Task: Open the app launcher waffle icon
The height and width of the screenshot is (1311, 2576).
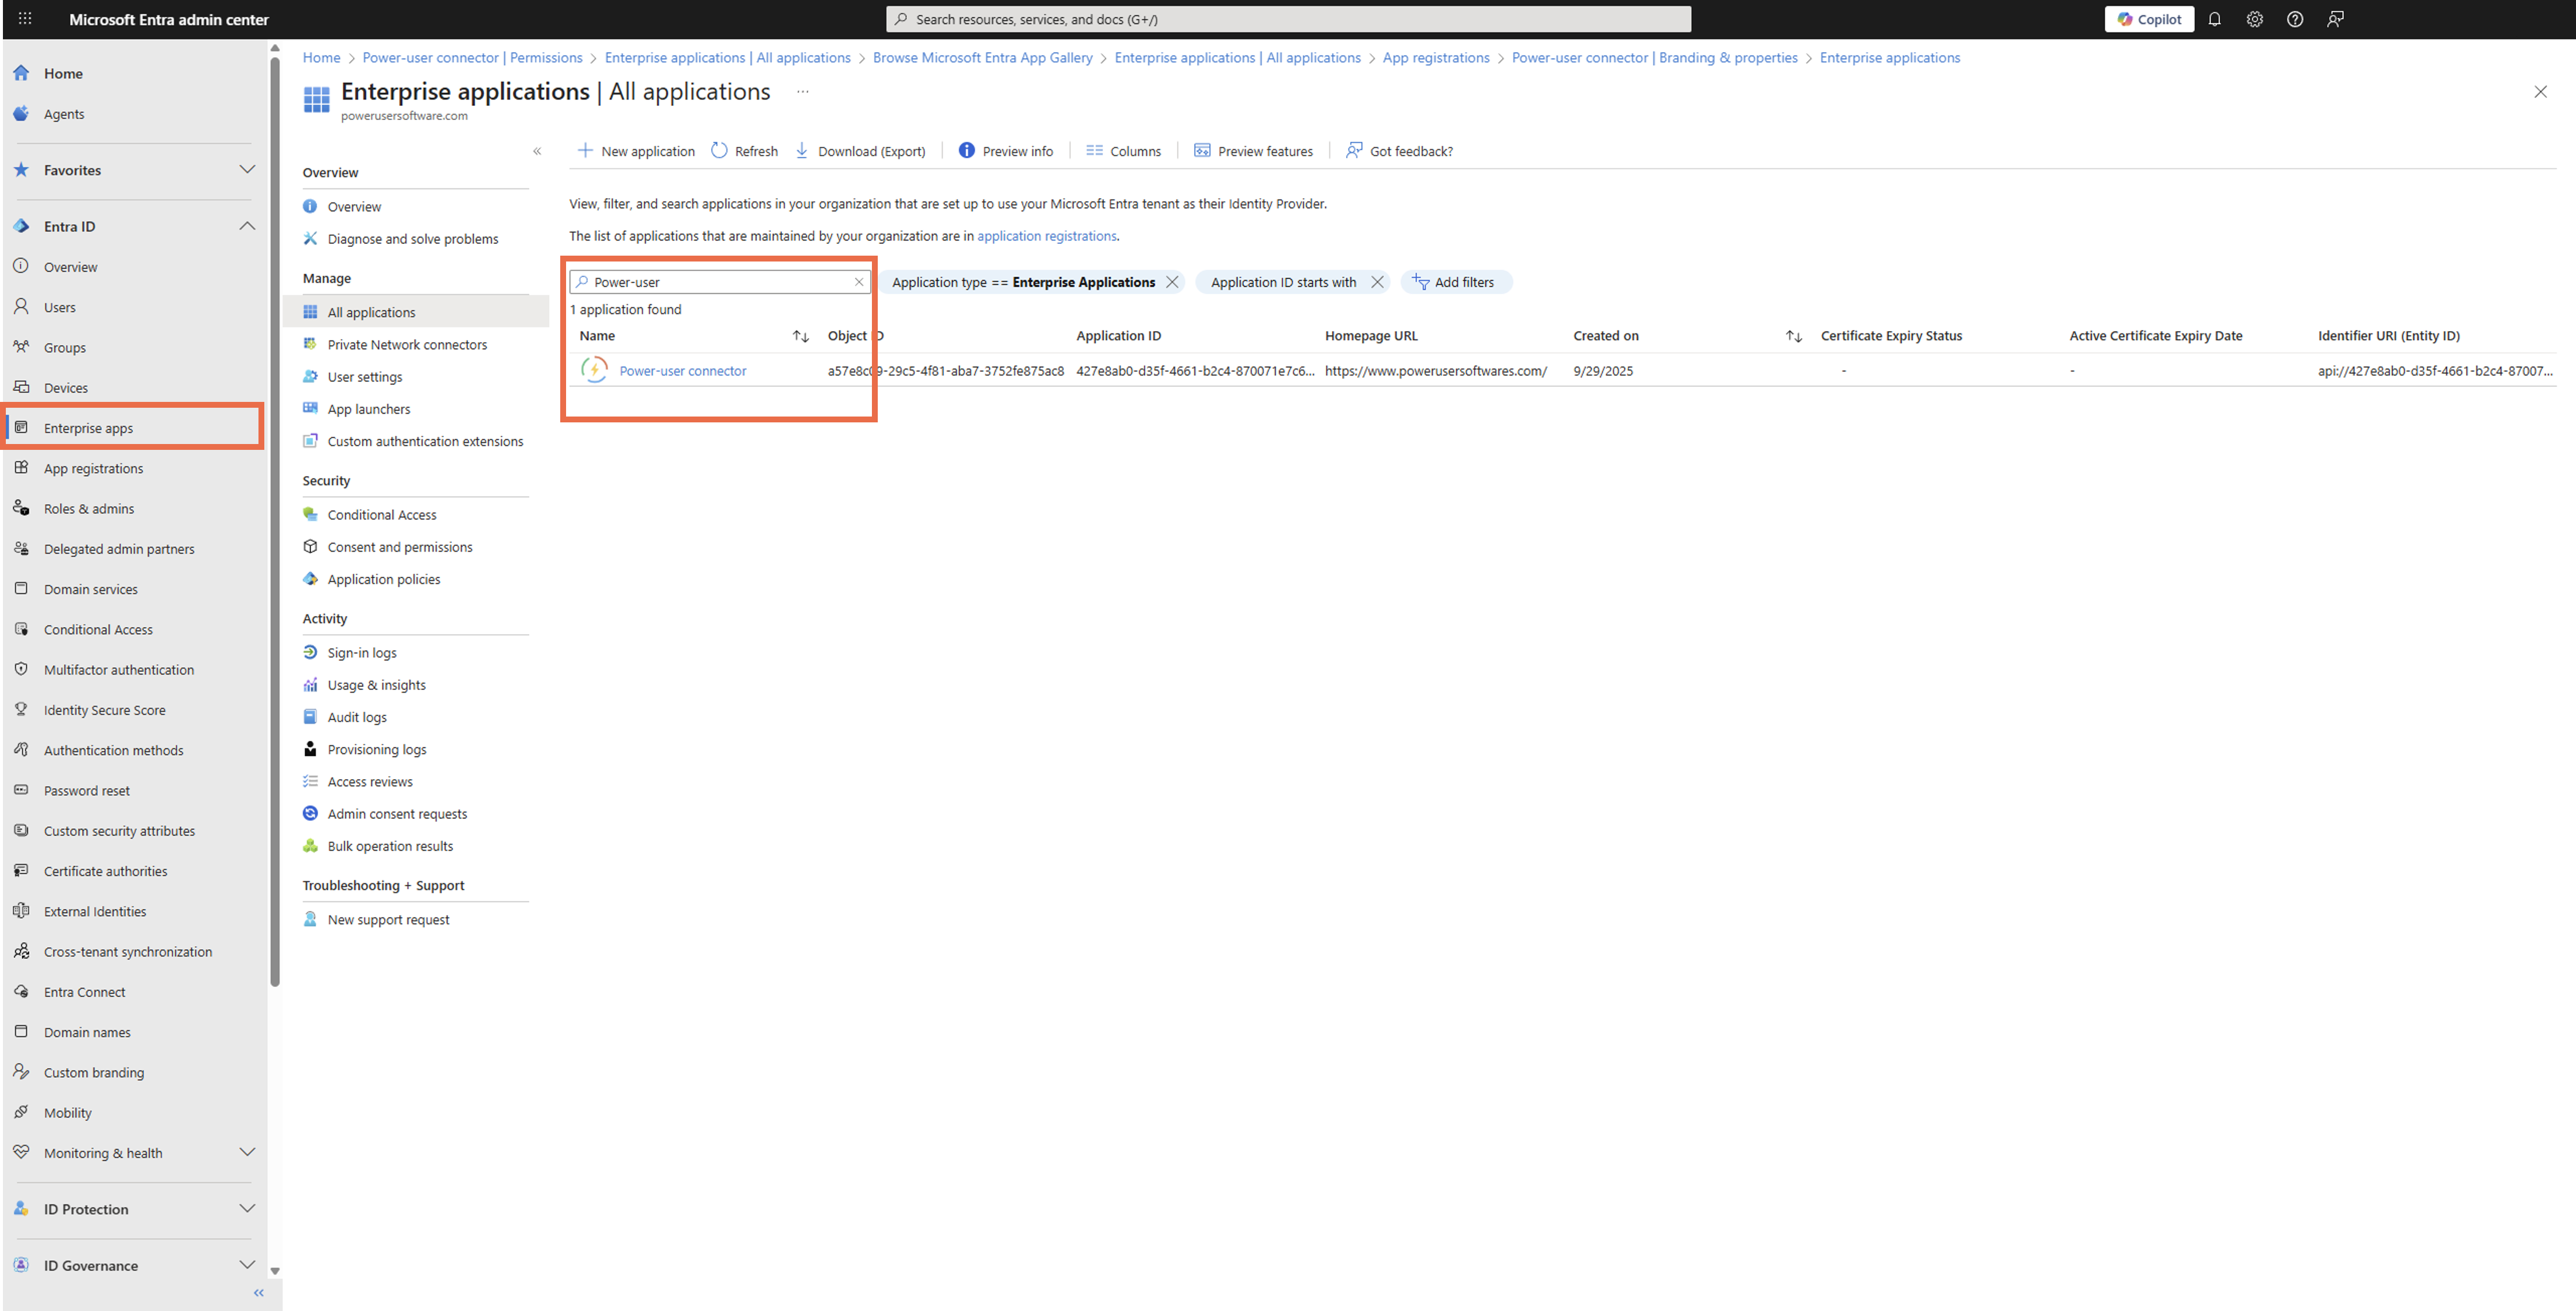Action: (x=25, y=19)
